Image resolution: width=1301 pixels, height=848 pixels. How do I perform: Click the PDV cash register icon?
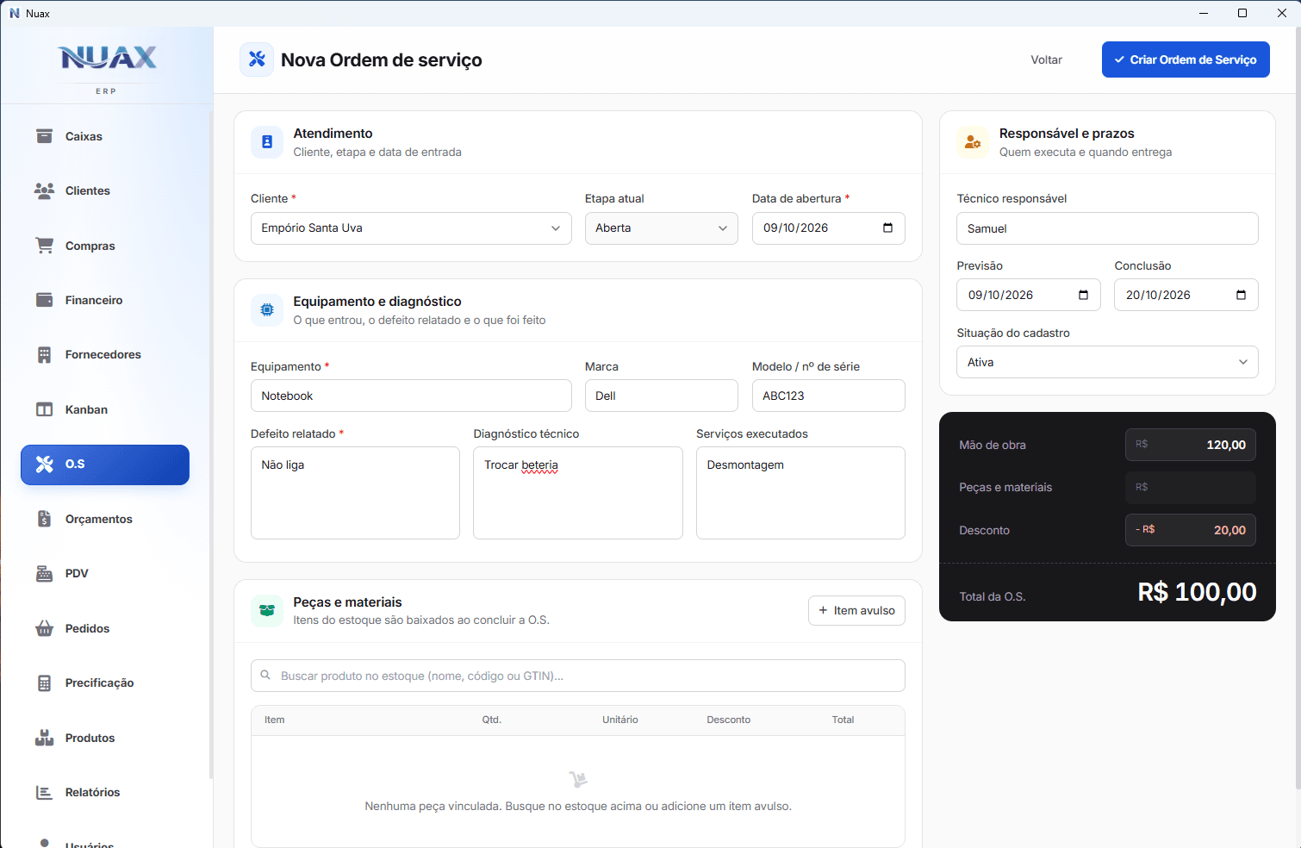coord(44,573)
